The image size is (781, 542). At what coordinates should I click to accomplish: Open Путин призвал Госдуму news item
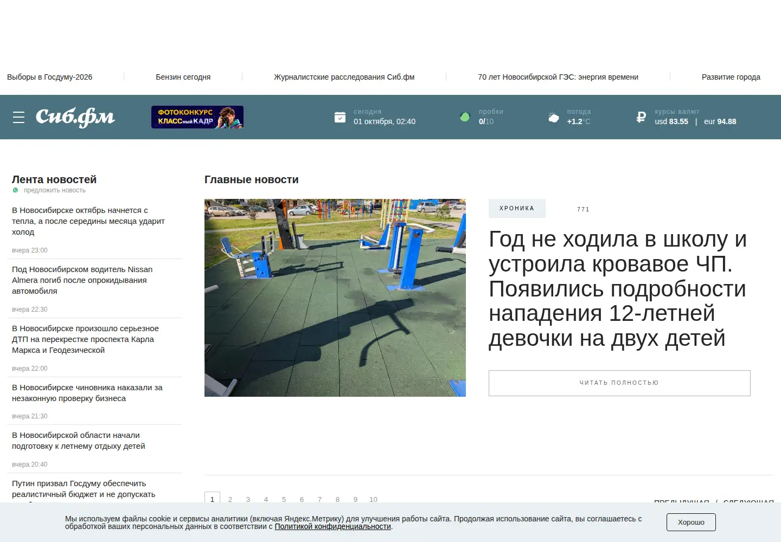tap(84, 491)
